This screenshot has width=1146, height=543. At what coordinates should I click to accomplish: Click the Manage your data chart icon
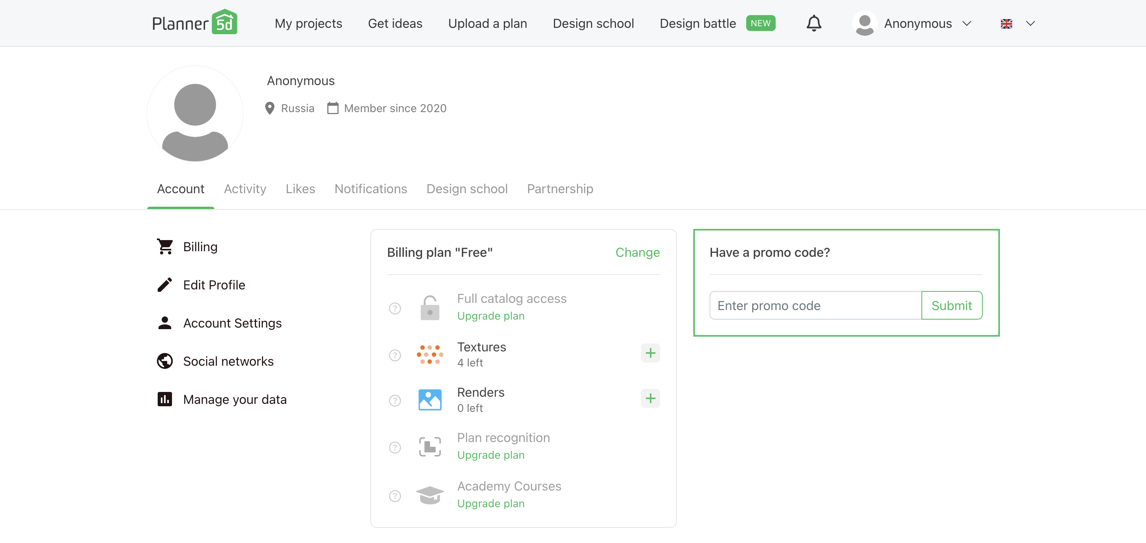click(x=164, y=399)
